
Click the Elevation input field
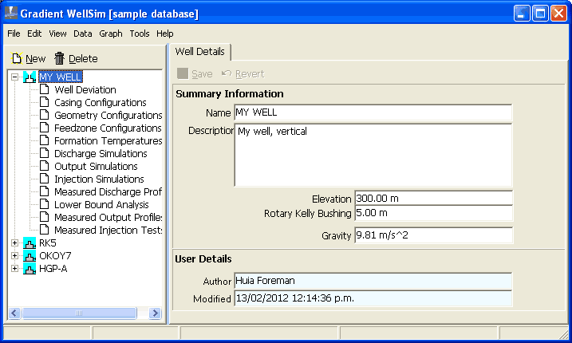click(x=433, y=198)
